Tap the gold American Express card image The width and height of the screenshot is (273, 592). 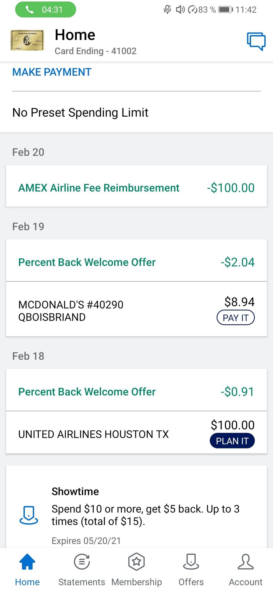point(27,40)
